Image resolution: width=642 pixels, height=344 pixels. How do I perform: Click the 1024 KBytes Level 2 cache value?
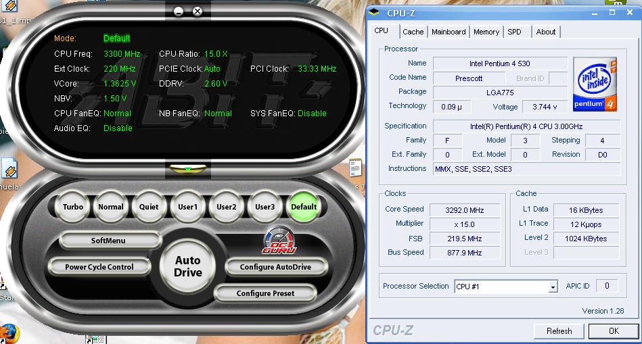[586, 239]
